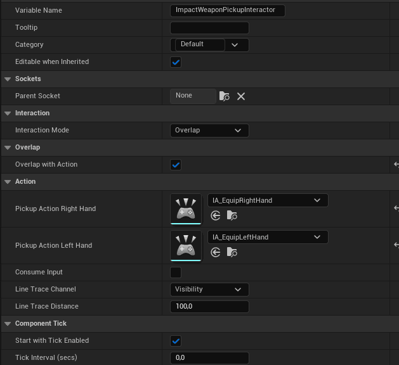Click the empty Tooltip field

(x=209, y=28)
